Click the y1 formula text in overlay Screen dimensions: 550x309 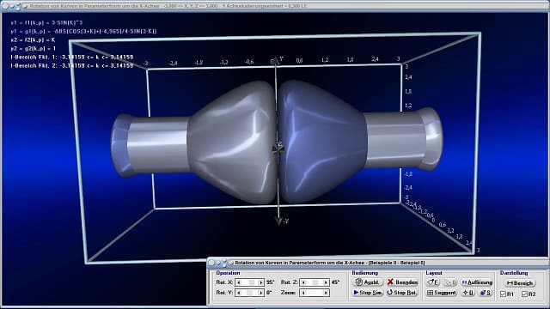point(83,31)
